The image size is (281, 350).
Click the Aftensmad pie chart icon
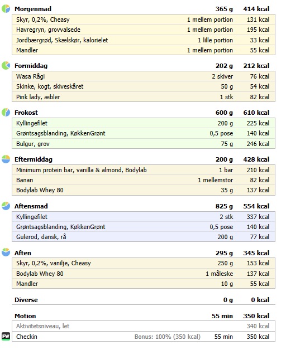(6, 206)
